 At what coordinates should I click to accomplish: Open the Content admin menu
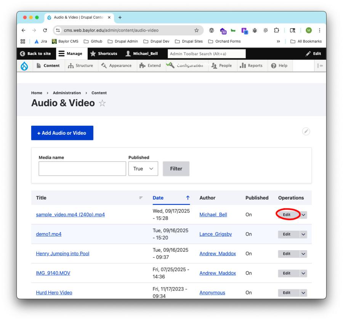coord(48,65)
